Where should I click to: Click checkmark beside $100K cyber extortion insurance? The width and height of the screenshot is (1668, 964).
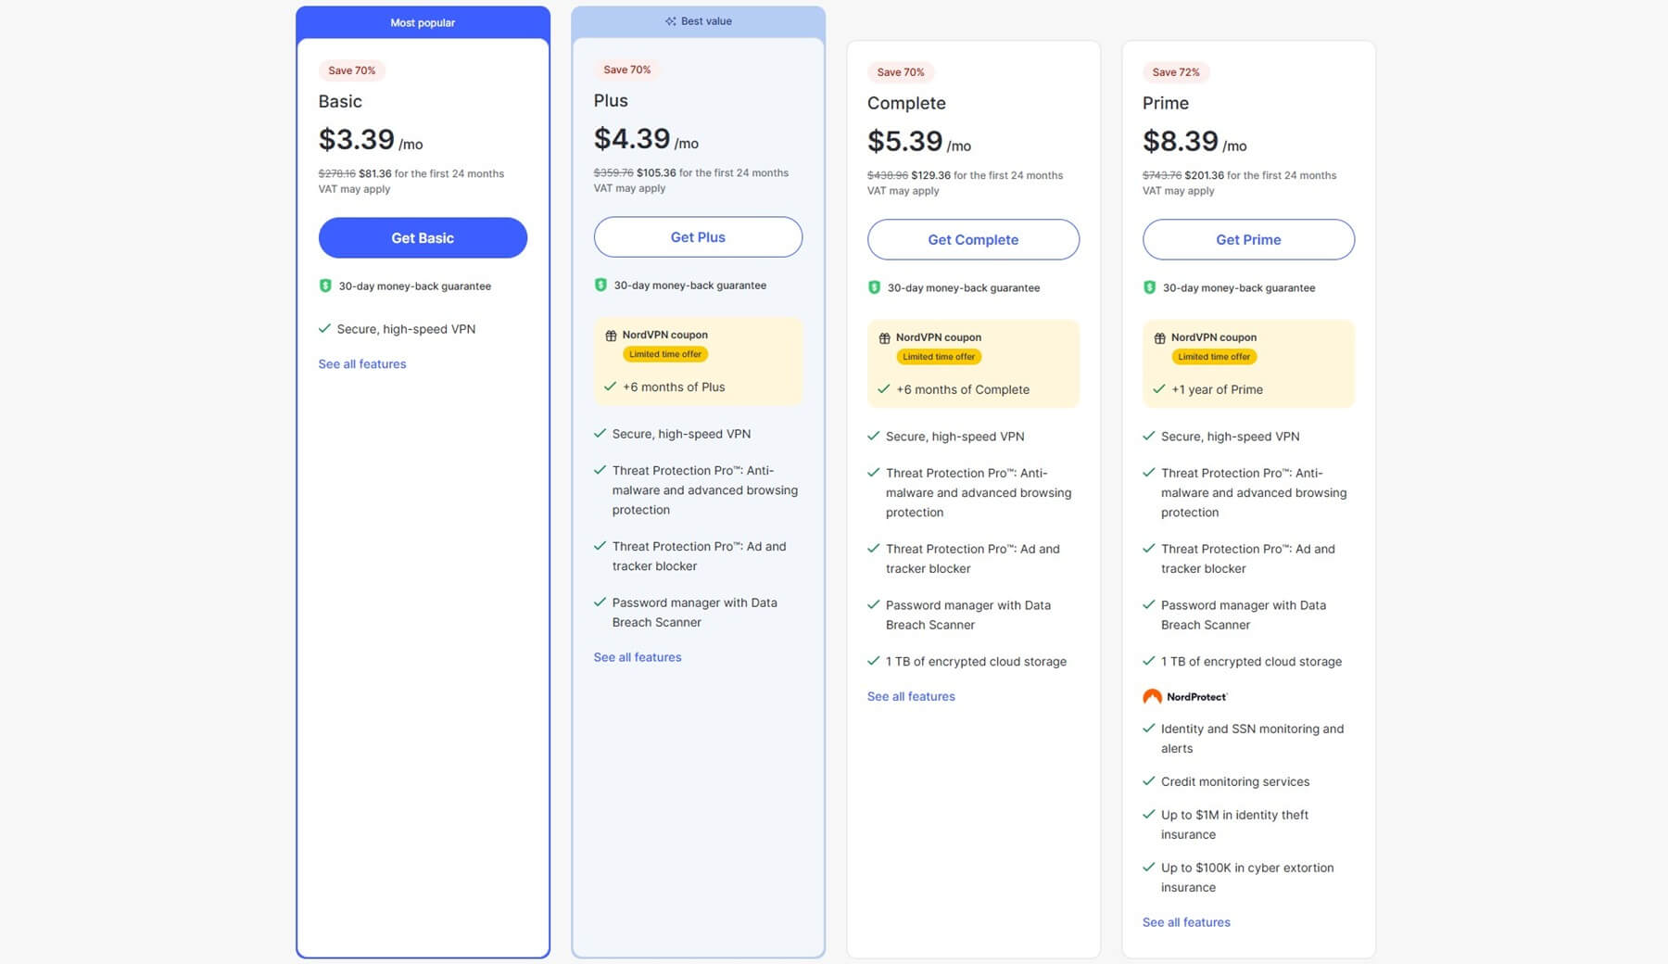pyautogui.click(x=1148, y=868)
